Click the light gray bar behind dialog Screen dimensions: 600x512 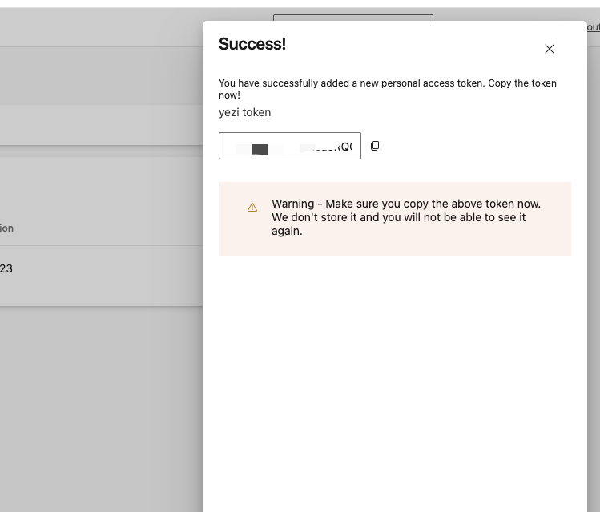click(x=96, y=126)
